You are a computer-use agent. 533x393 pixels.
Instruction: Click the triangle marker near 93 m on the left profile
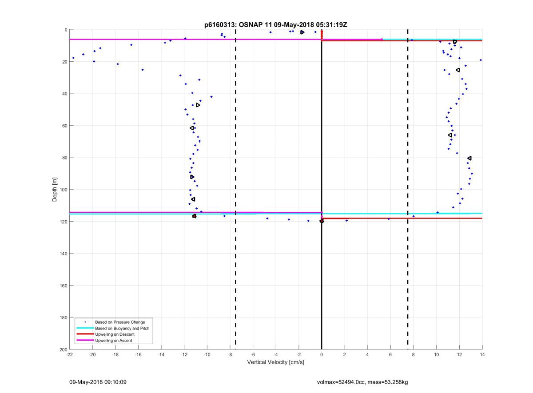[x=192, y=177]
